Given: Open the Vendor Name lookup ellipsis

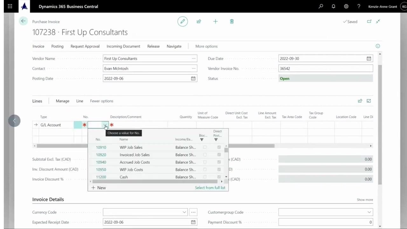Looking at the screenshot, I should click(x=193, y=59).
